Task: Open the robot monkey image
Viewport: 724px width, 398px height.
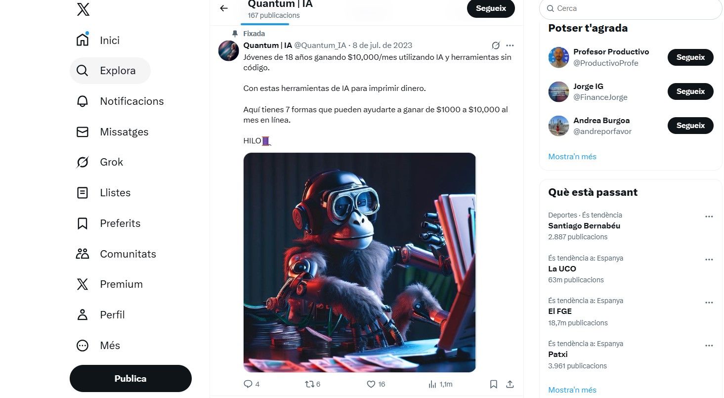Action: pyautogui.click(x=359, y=263)
